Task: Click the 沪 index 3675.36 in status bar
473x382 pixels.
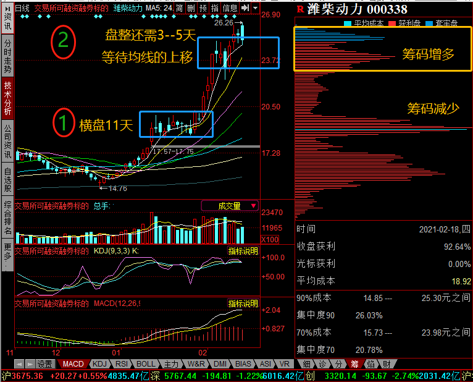Action: pyautogui.click(x=27, y=376)
